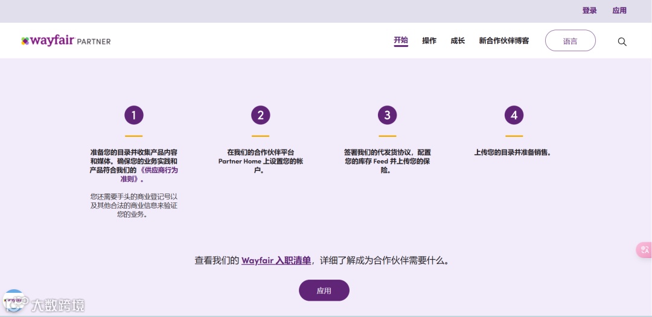Open the Wayfair Partner logo homepage
Viewport: 652px width, 317px height.
66,40
